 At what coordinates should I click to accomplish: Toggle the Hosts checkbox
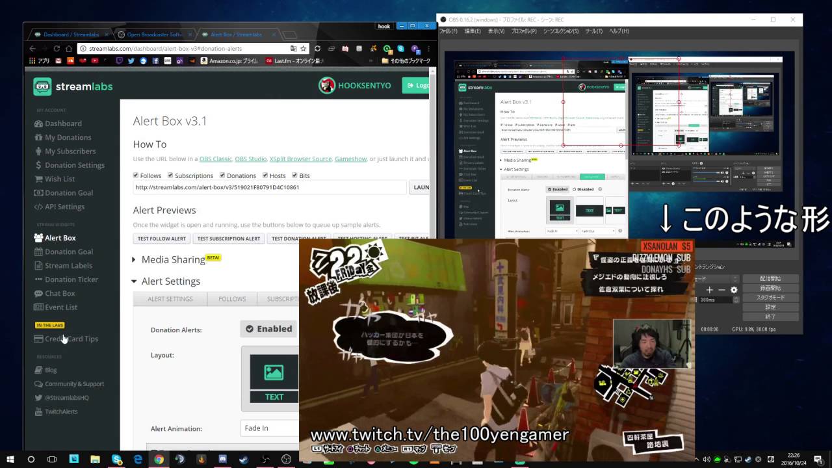coord(265,175)
